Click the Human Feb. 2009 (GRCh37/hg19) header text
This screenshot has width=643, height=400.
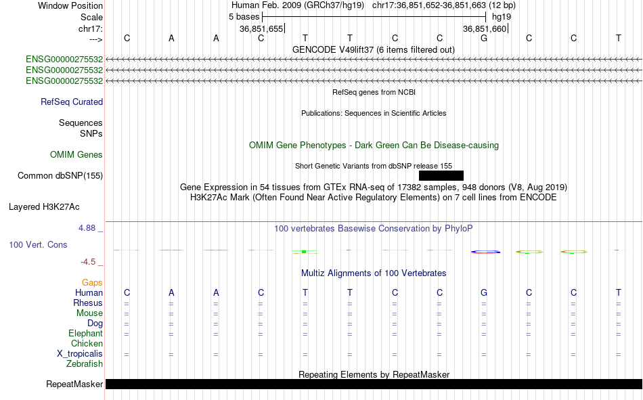coord(298,5)
